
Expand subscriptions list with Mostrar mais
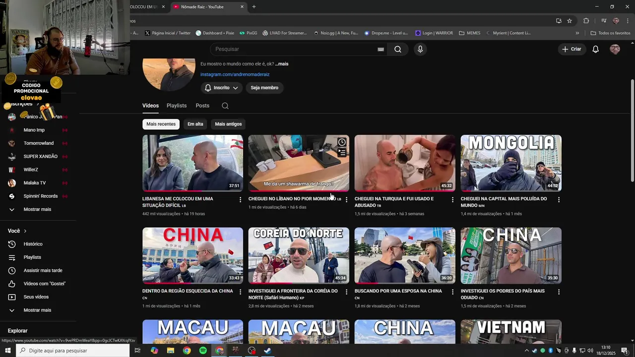[37, 209]
